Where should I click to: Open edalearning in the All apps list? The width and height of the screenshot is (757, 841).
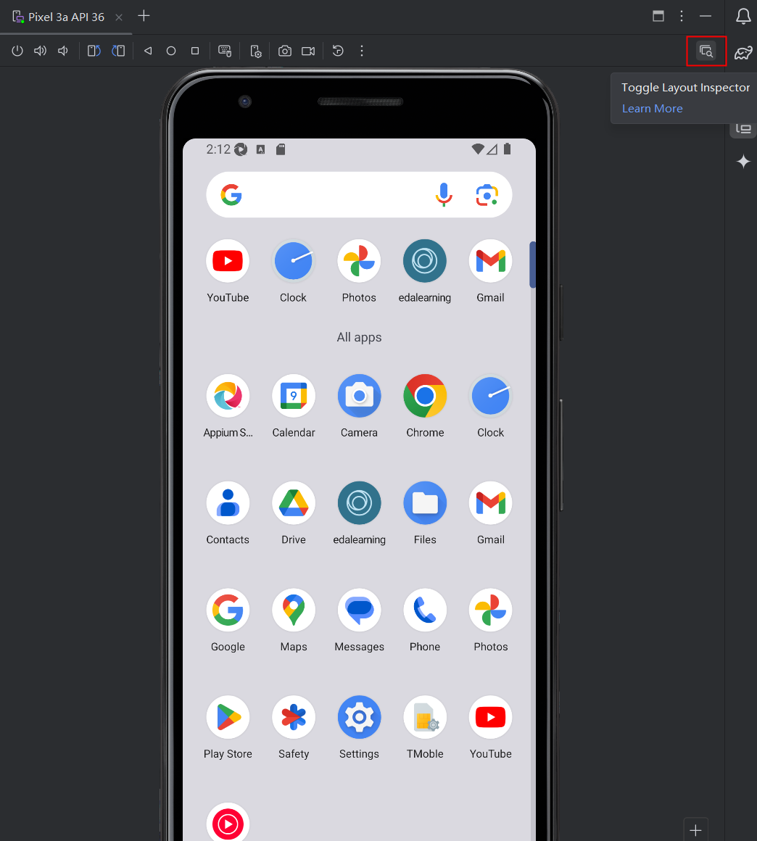(359, 514)
